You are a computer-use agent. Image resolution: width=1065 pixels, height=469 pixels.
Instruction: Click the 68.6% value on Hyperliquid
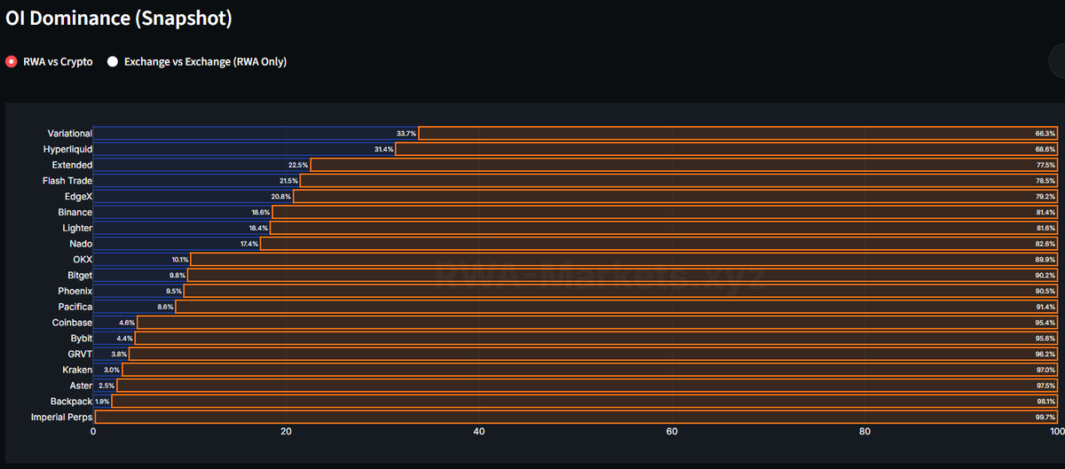[x=1045, y=149]
